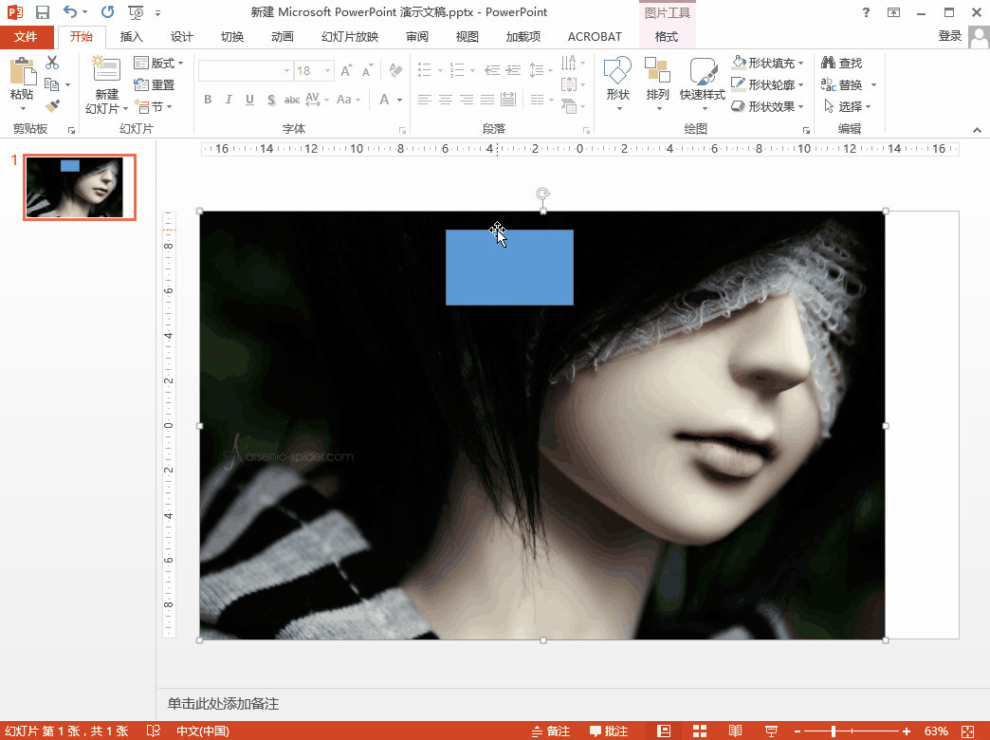Collapse the ribbon arrow
990x740 pixels.
coord(977,130)
